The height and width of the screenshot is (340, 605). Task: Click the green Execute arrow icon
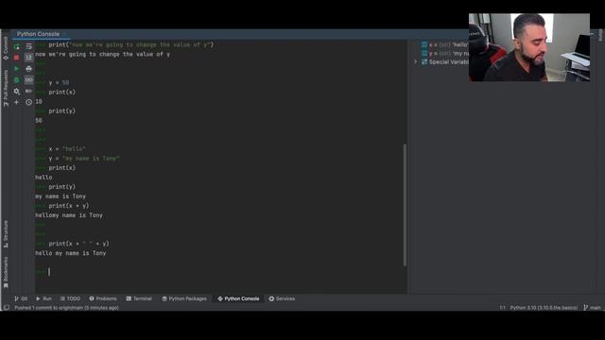pos(17,69)
